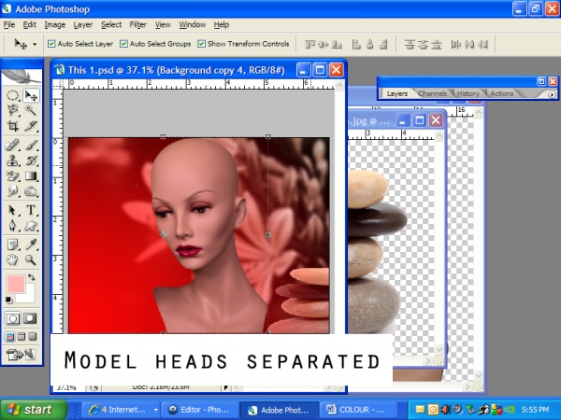Switch to Standard Screen Mode

10,336
